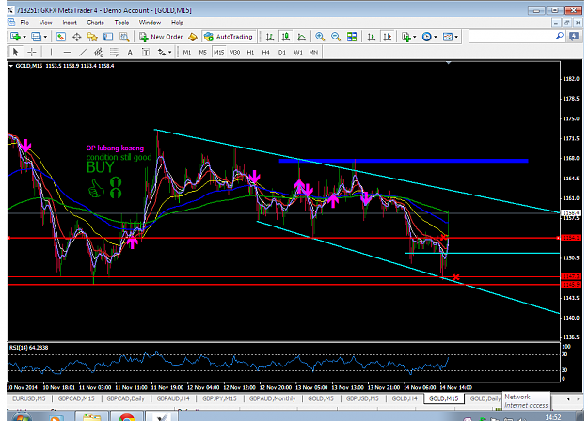This screenshot has width=588, height=421.
Task: Click the chart shift triangle marker
Action: tap(448, 63)
